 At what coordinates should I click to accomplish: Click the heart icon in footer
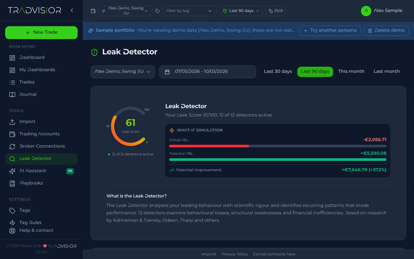45,246
